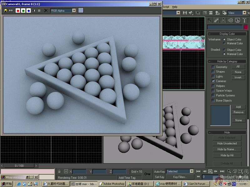Enable the Geometry hide checkbox

[x=213, y=67]
